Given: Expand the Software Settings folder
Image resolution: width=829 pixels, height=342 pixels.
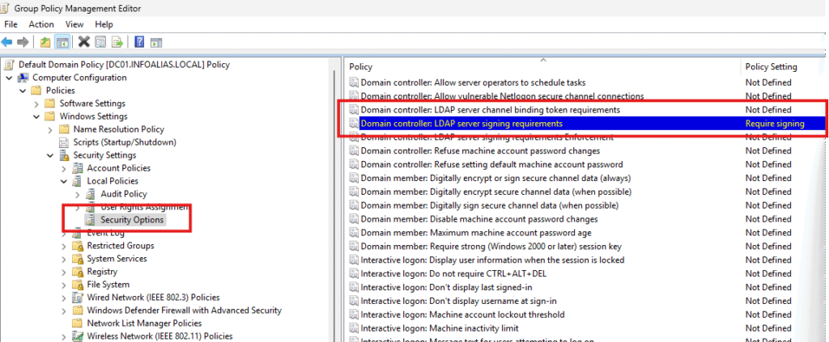Looking at the screenshot, I should click(36, 103).
